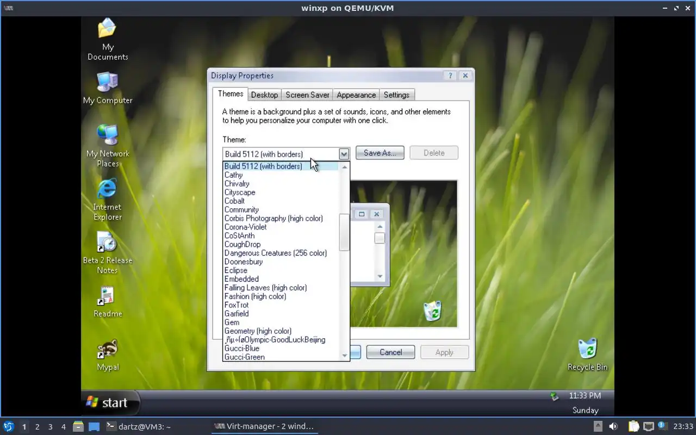Pick the CoughDrop theme
This screenshot has width=696, height=435.
click(281, 245)
